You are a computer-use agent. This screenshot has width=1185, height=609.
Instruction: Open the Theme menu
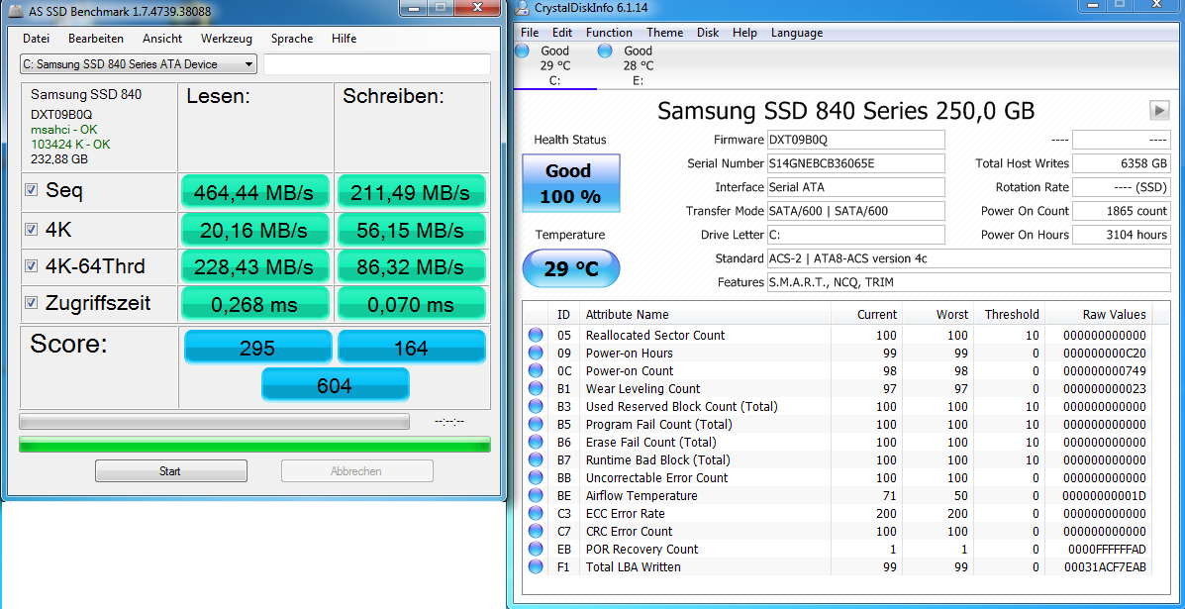click(x=665, y=33)
